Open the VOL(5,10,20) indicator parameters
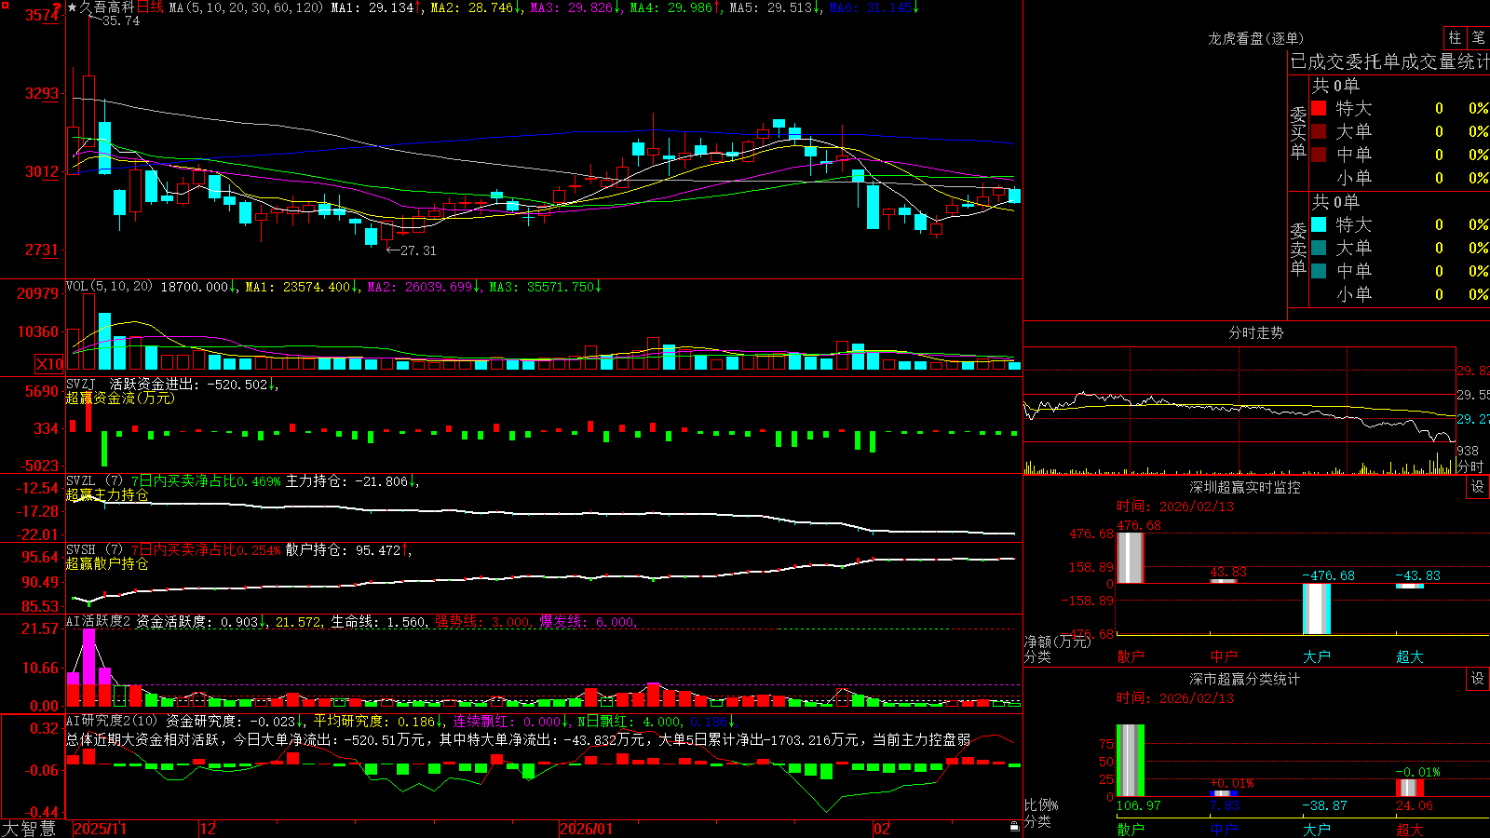 [109, 287]
